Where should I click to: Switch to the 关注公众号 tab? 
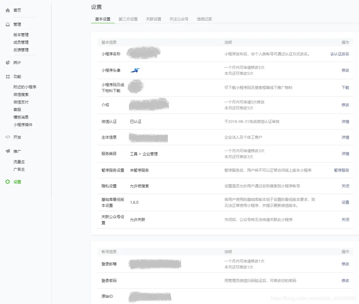tap(179, 19)
